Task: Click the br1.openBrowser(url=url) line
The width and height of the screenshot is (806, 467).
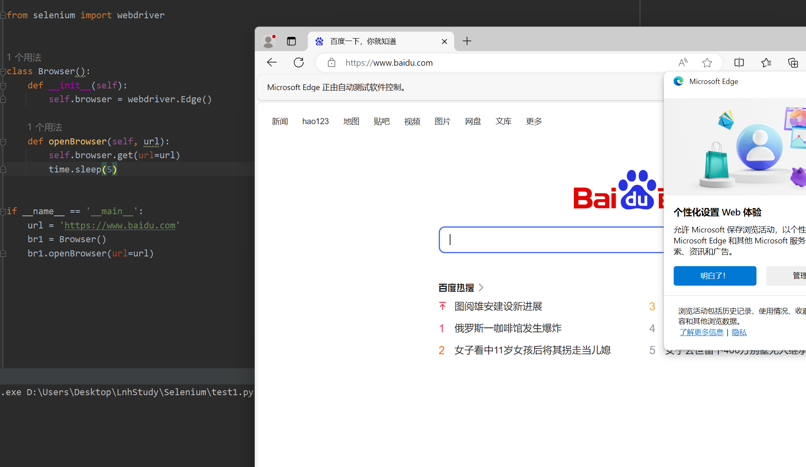Action: 91,253
